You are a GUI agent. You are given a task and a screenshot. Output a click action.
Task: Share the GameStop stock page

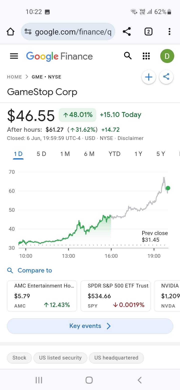166,77
